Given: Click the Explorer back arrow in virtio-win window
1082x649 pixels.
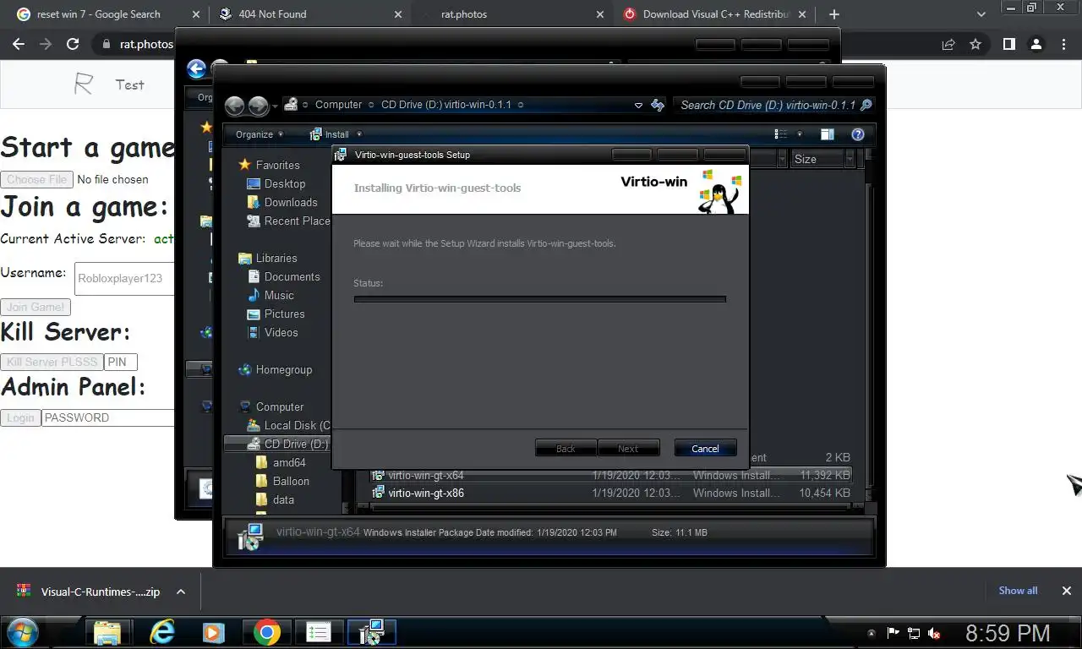Looking at the screenshot, I should [x=235, y=106].
